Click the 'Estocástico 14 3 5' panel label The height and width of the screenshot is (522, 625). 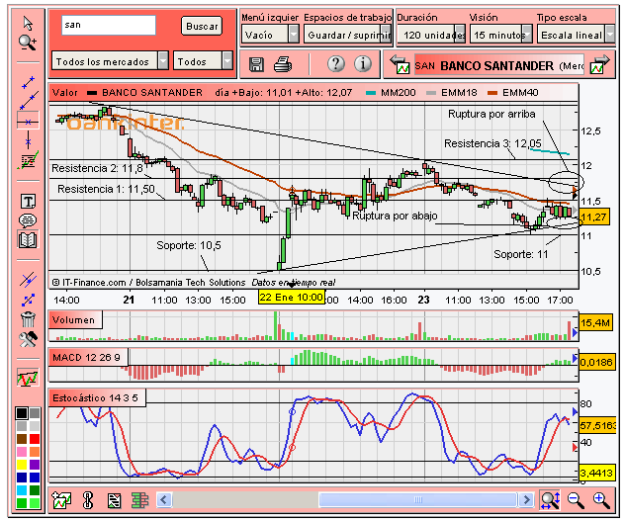point(97,398)
